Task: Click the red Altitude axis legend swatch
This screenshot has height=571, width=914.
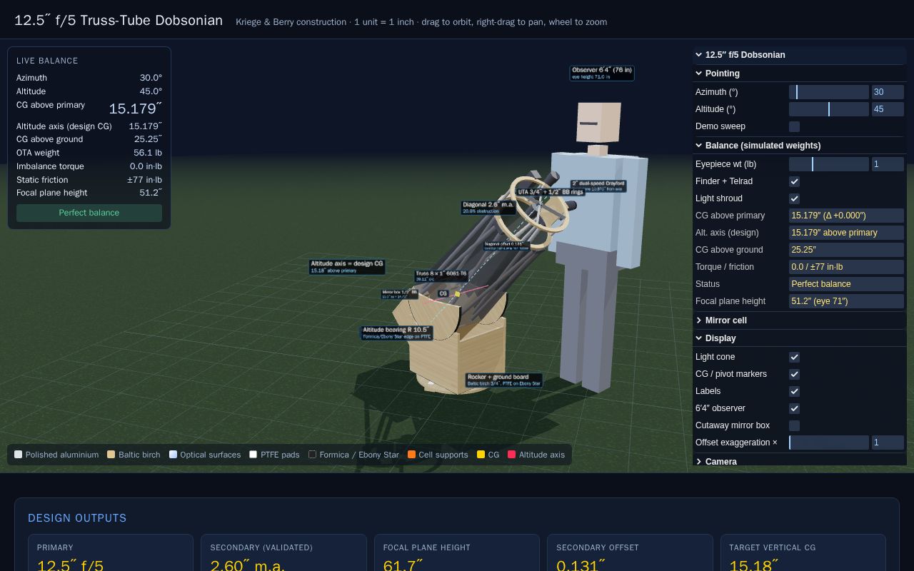Action: click(512, 455)
